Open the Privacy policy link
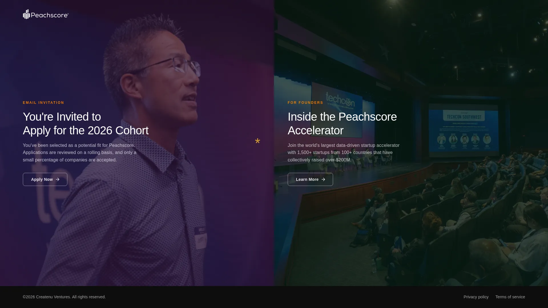 tap(476, 297)
